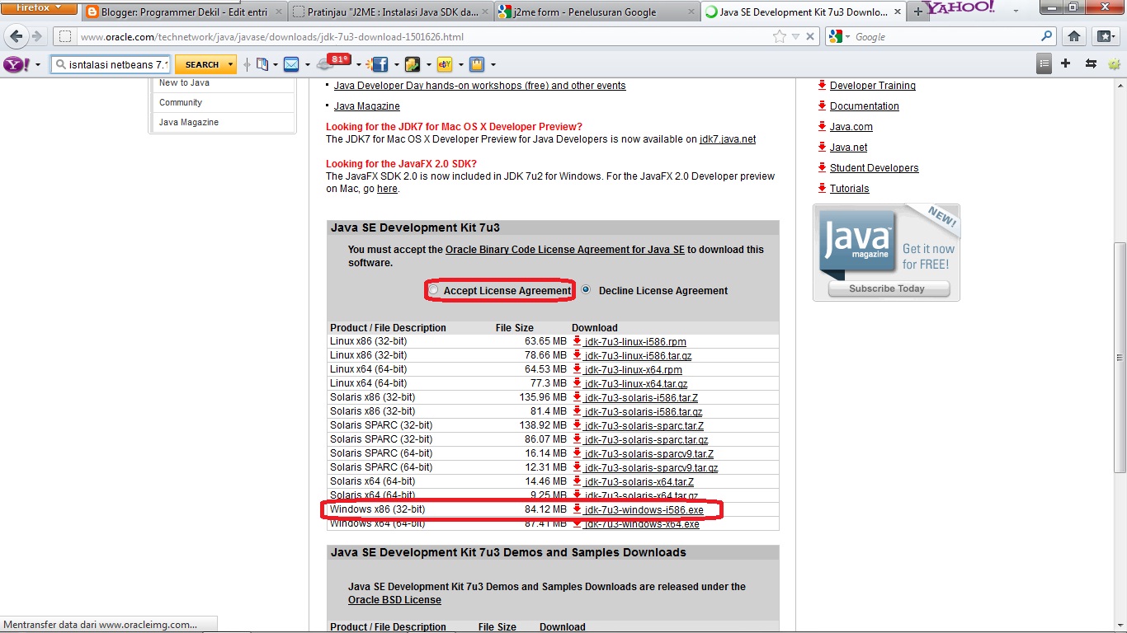This screenshot has height=633, width=1127.
Task: Click the eBay icon on toolbar
Action: pos(445,64)
